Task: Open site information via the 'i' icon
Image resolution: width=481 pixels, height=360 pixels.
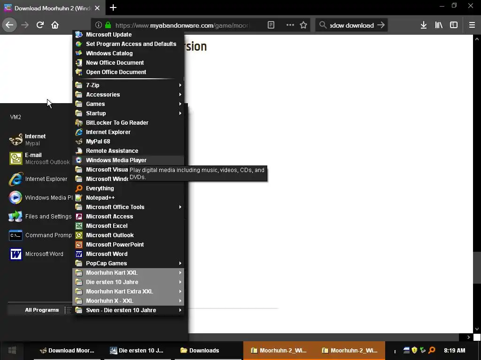Action: 99,25
